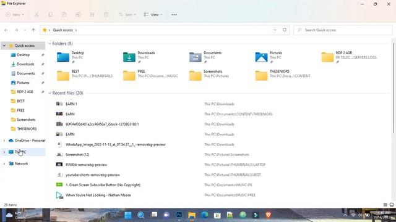
Task: Open Microsoft Edge from the taskbar
Action: point(205,215)
